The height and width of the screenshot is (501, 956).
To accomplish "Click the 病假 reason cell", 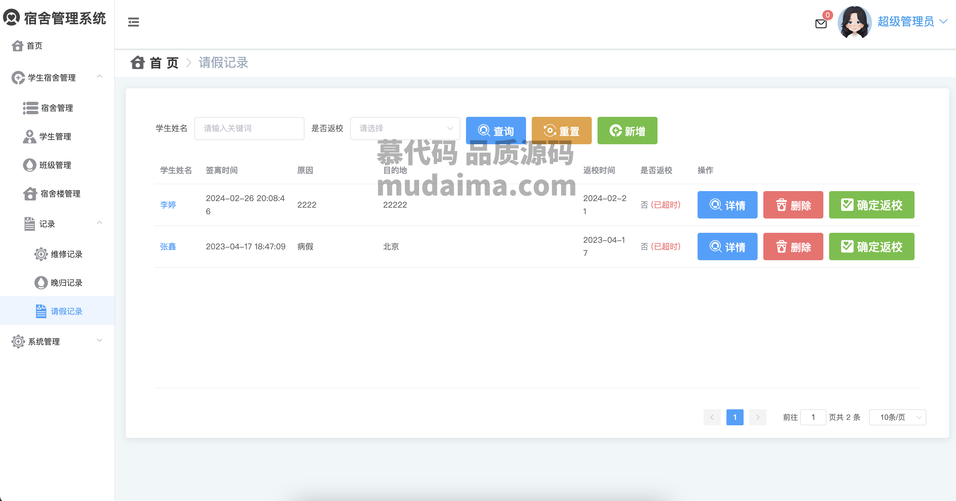I will pyautogui.click(x=305, y=247).
